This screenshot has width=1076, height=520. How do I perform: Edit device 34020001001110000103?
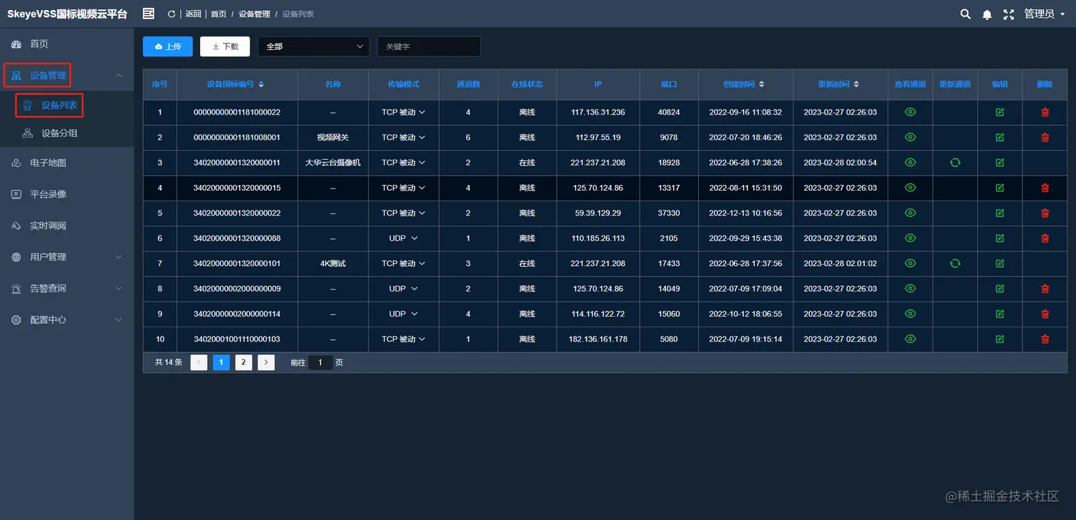pos(1000,339)
